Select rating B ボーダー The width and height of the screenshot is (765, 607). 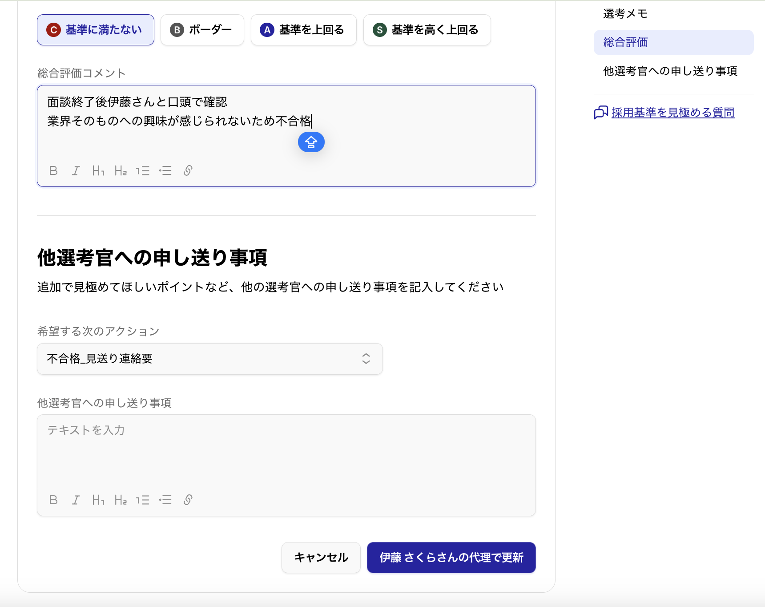(x=202, y=30)
